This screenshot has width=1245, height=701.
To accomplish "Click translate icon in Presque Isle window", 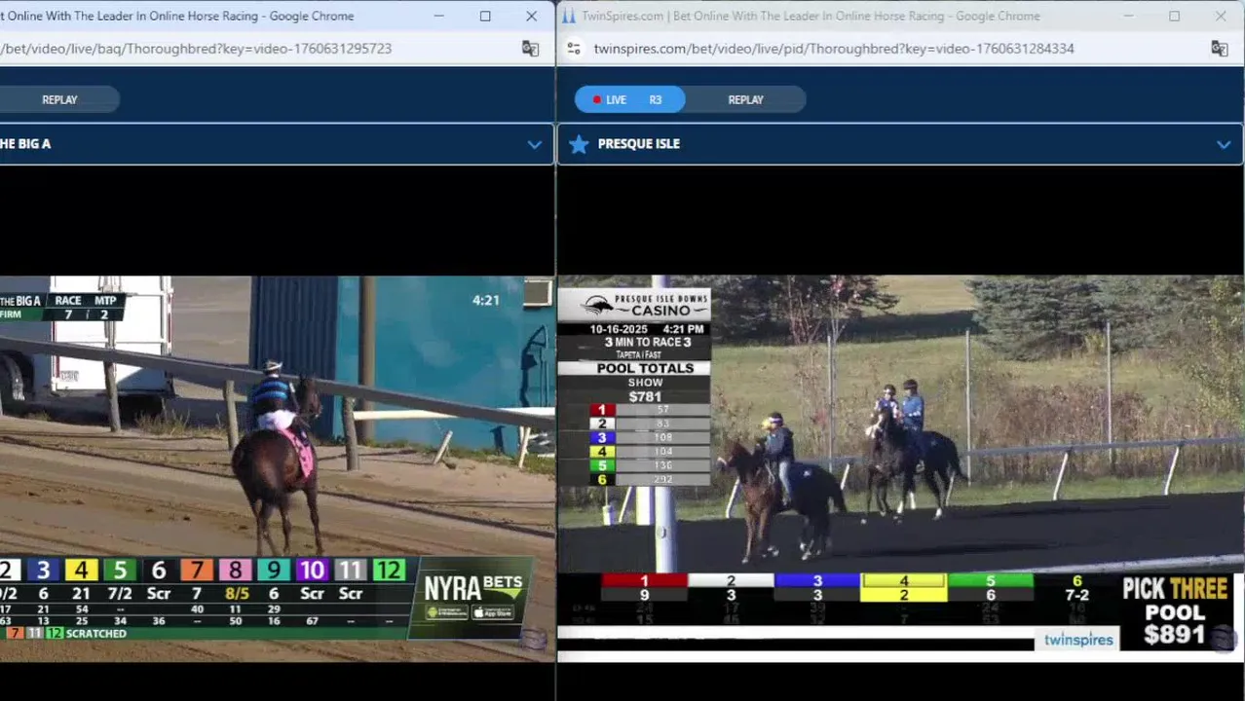I will click(x=1219, y=49).
